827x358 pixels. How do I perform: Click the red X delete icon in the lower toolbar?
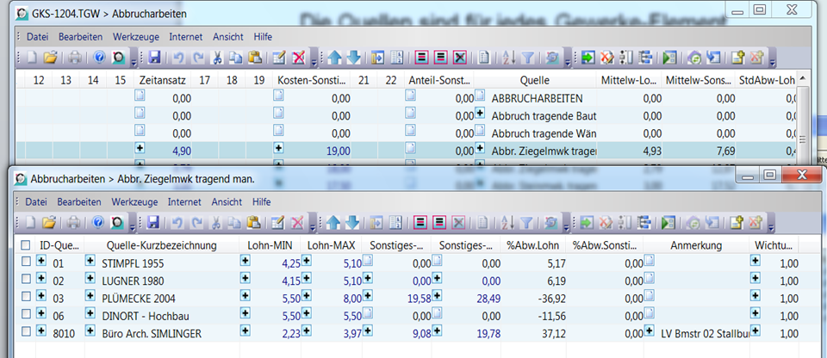[298, 223]
